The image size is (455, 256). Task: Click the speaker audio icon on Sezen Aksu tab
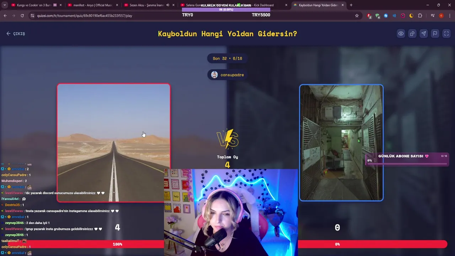pos(167,5)
